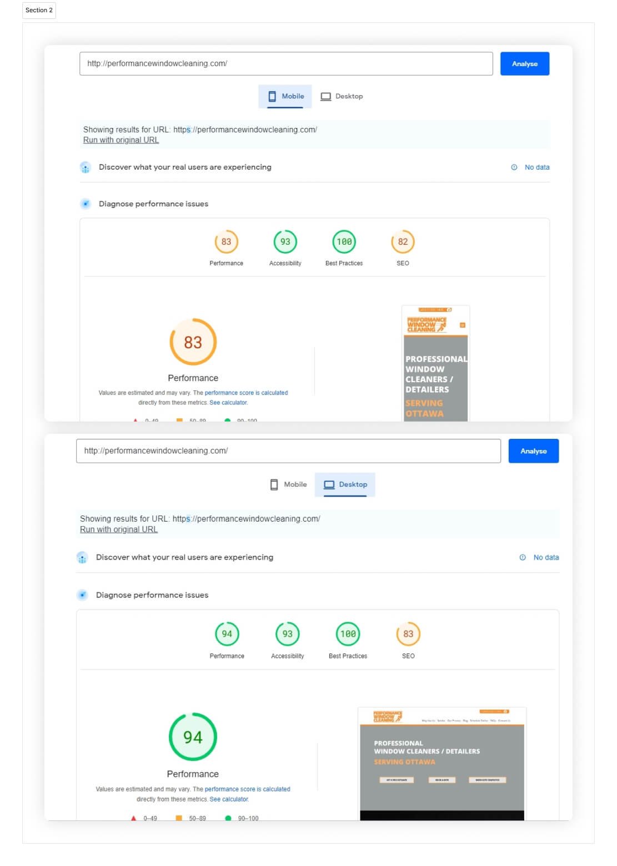
Task: Click the Diagnose performance issues icon in the mobile report
Action: (86, 204)
